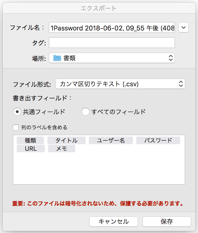Expand the save dialog with the chevron button
This screenshot has height=233, width=198.
pyautogui.click(x=184, y=28)
